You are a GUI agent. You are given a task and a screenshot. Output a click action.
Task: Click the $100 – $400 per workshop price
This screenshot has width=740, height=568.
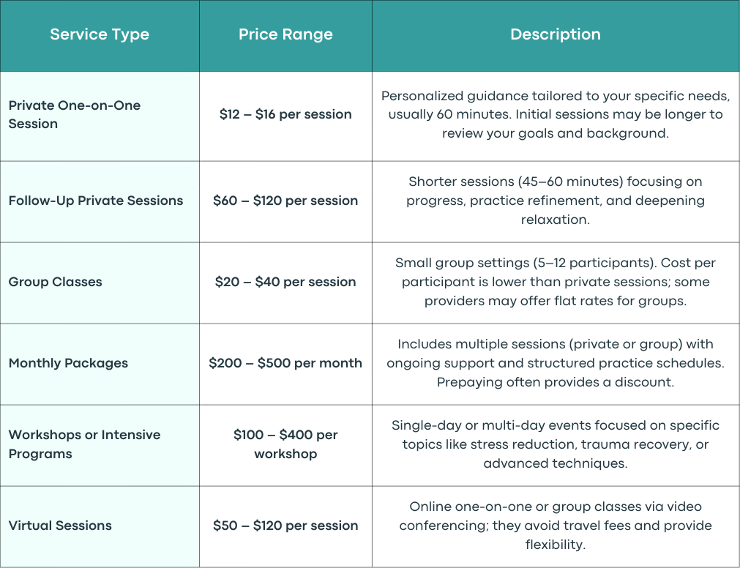pyautogui.click(x=285, y=444)
